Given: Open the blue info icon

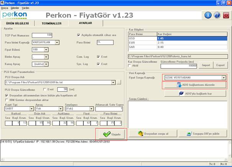Looking at the screenshot, I should click(x=208, y=15).
